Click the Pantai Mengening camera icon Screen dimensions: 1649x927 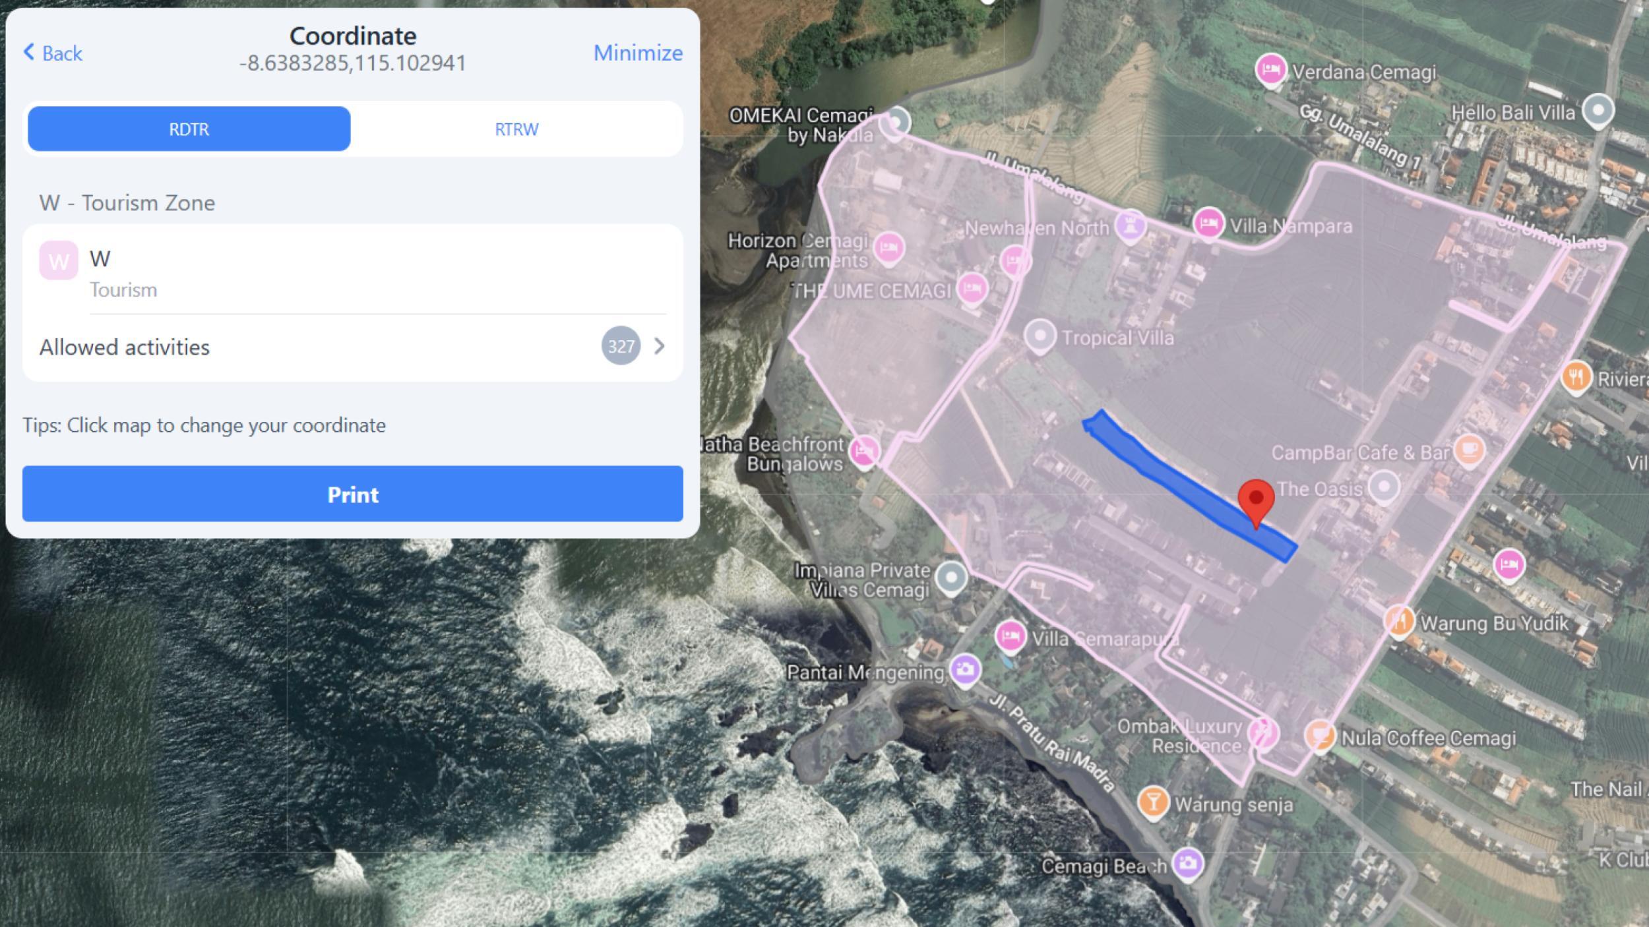point(965,669)
